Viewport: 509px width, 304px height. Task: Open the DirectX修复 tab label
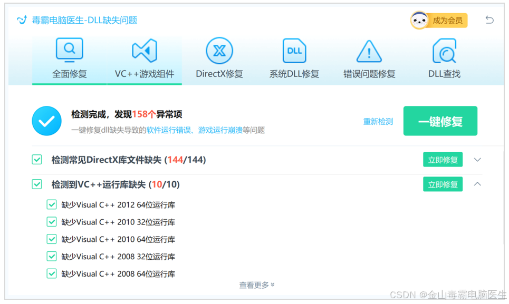click(219, 74)
